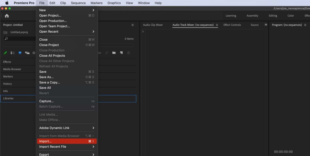Switch Project panel to List View
The width and height of the screenshot is (310, 156).
(13, 53)
